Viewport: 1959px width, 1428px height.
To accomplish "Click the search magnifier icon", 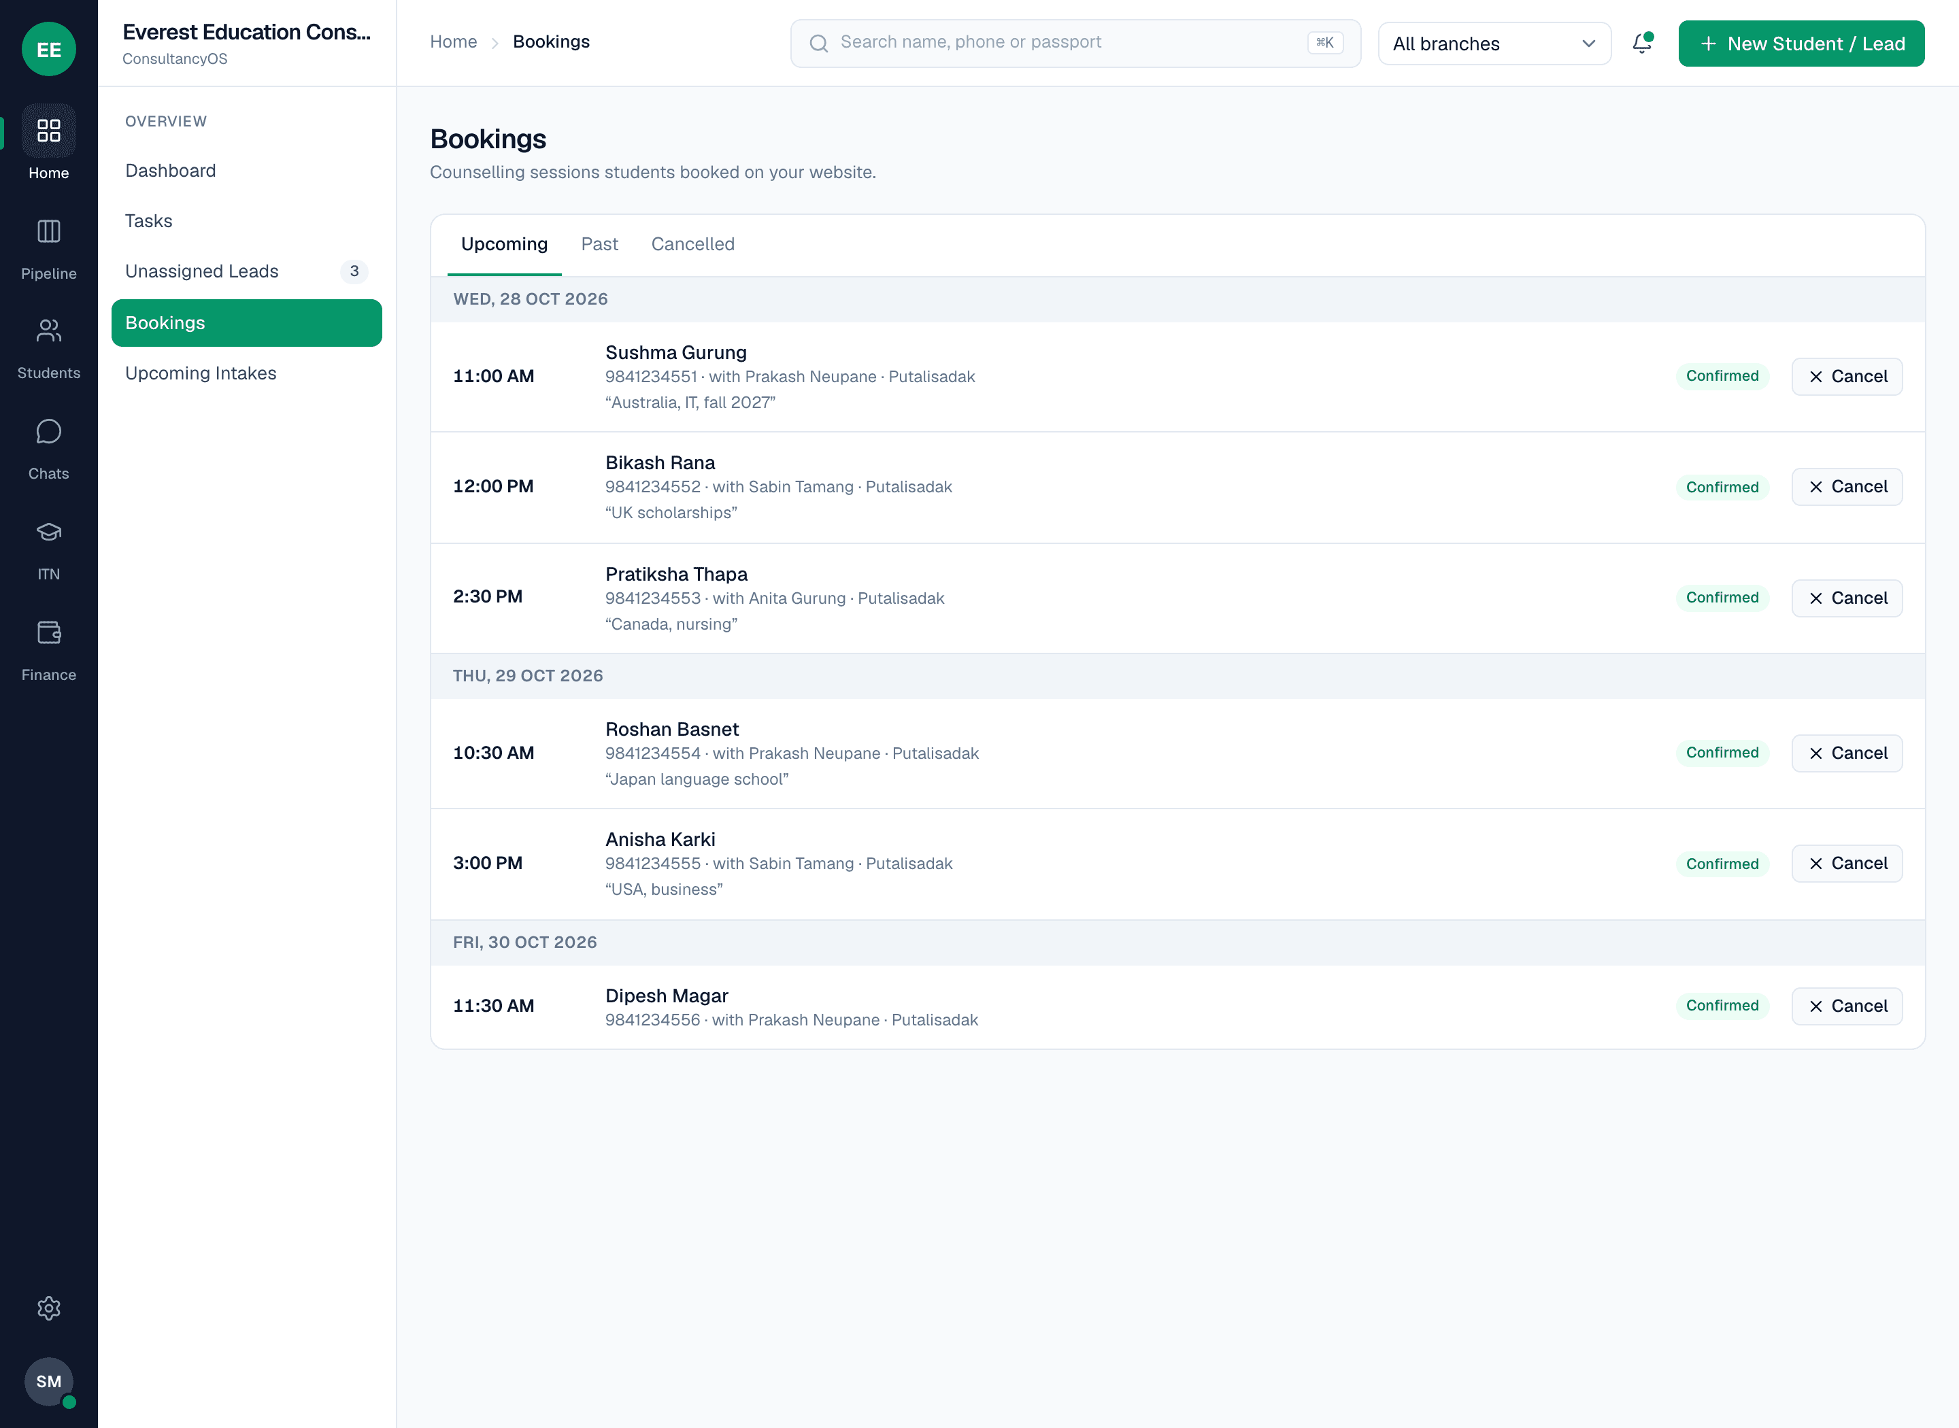I will tap(818, 44).
